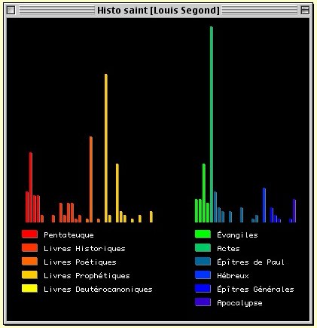Click the yellow Livres Deutérocanoniques swatch
This screenshot has height=328, width=317.
[x=29, y=289]
